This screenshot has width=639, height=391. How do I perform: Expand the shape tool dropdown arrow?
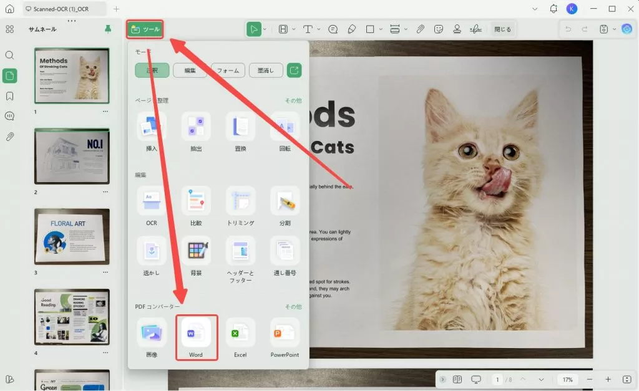[x=381, y=29]
